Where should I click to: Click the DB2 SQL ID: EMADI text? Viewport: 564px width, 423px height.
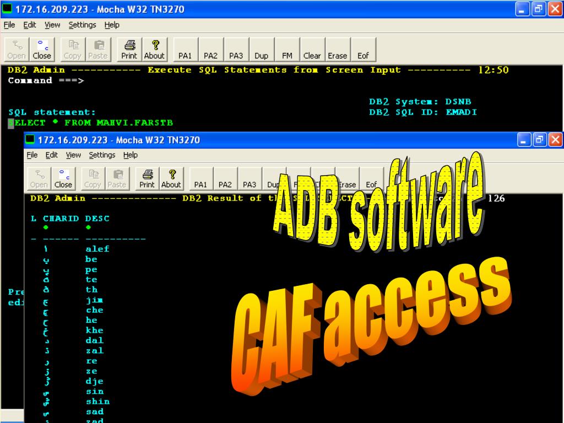pyautogui.click(x=423, y=112)
